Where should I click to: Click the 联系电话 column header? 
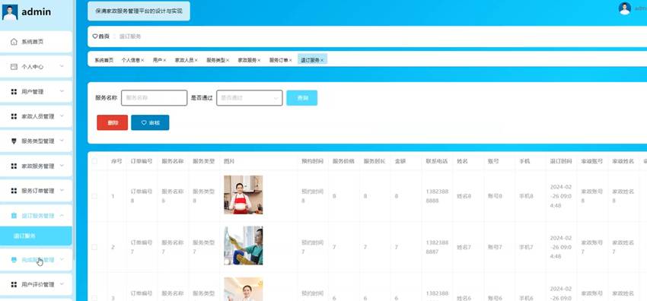437,161
